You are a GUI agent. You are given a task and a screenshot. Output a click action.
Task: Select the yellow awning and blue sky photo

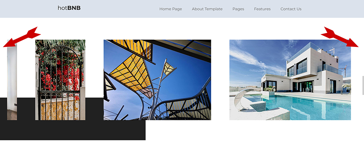click(x=157, y=80)
